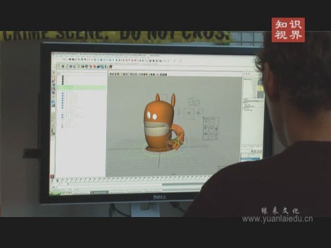Click the first icon in the viewport panel toolbar
Image resolution: width=331 pixels, height=248 pixels.
tap(111, 74)
